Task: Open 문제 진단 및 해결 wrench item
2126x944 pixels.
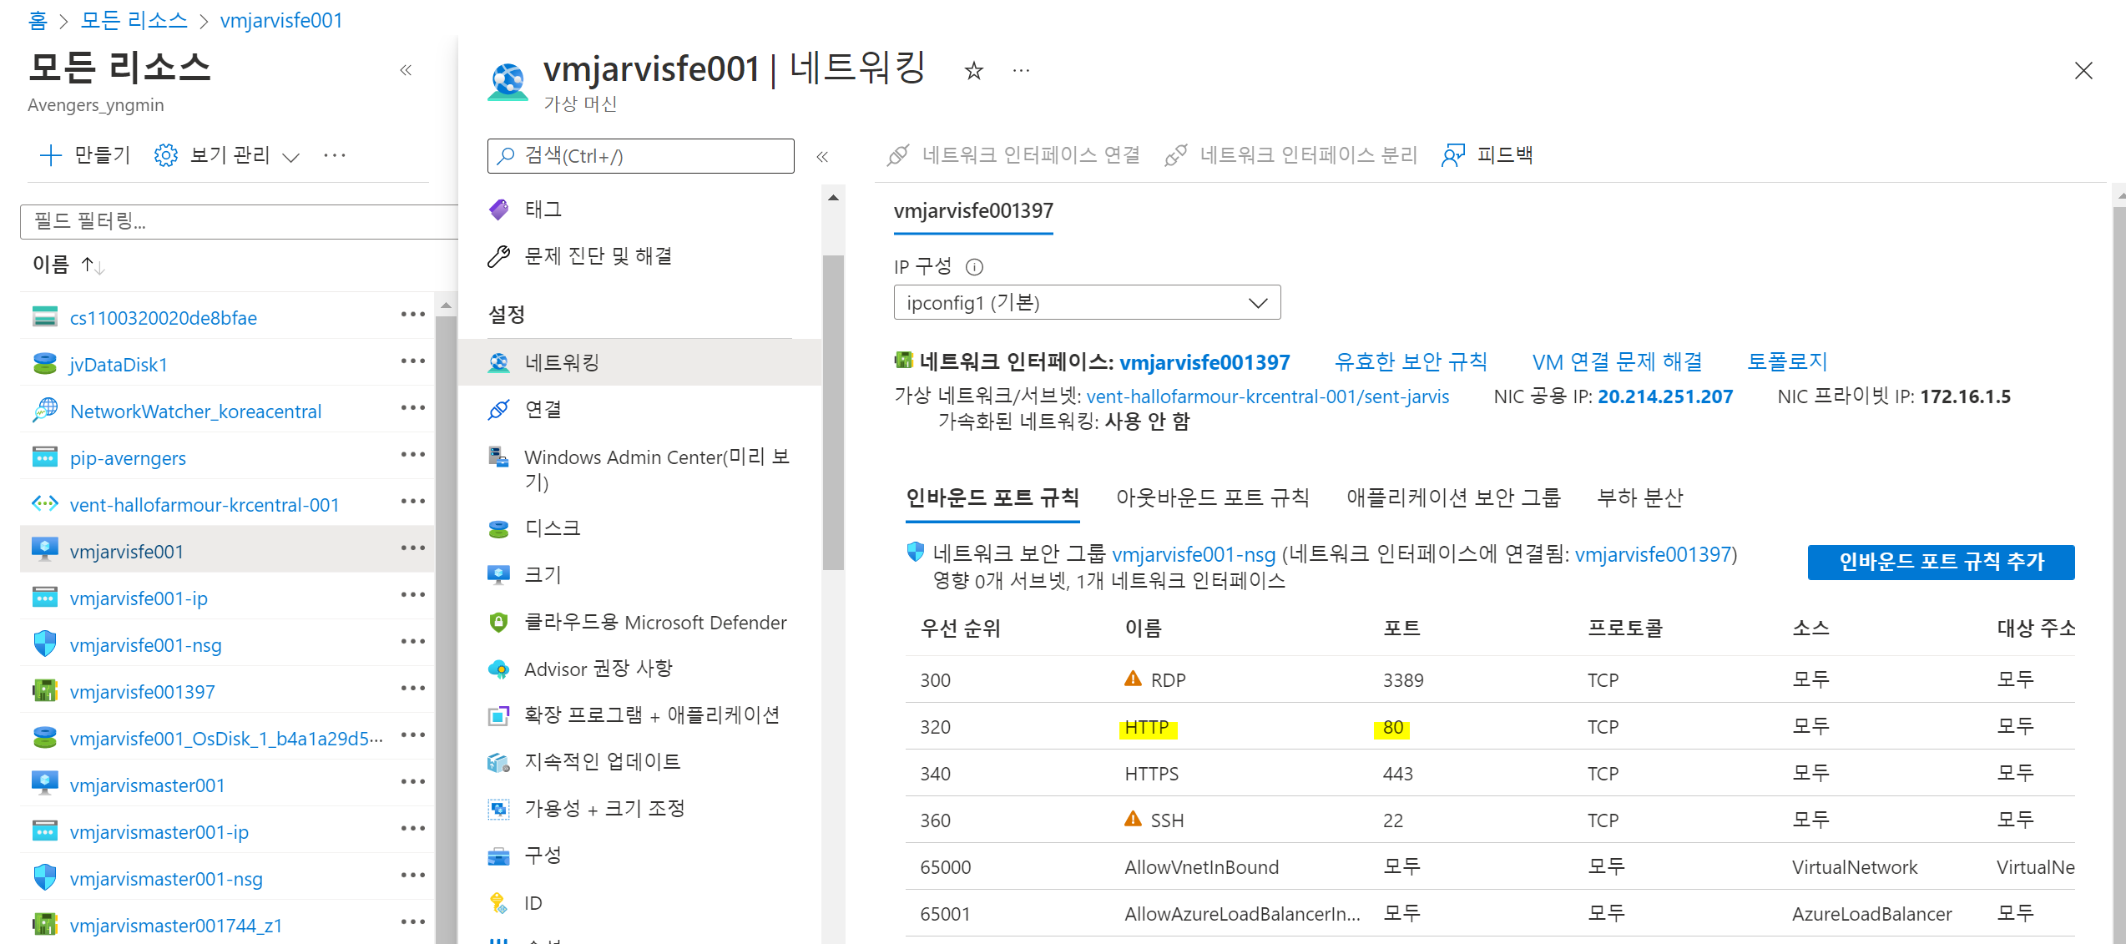Action: coord(598,256)
